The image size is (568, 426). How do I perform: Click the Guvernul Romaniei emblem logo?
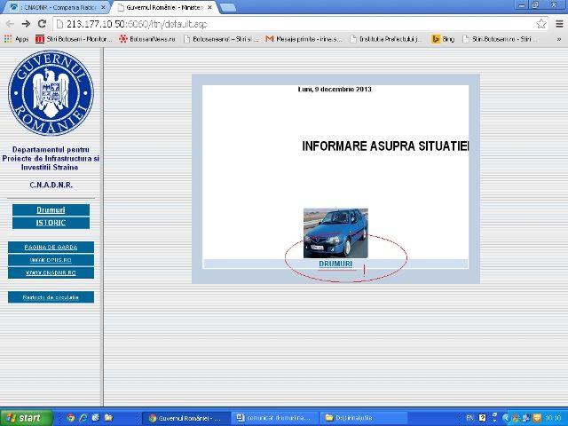click(51, 94)
